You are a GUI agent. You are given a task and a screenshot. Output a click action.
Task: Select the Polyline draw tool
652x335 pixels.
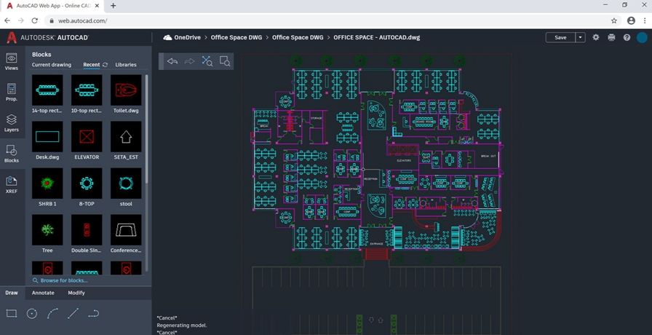pos(94,313)
